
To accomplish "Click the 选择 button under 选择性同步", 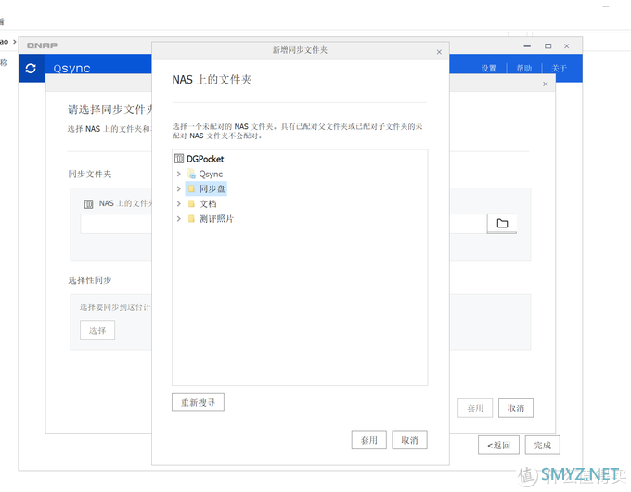I will pyautogui.click(x=97, y=330).
